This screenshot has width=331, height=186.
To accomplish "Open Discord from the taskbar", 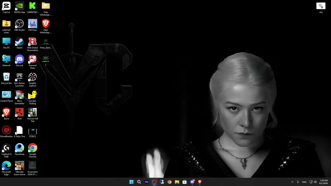I will [192, 182].
